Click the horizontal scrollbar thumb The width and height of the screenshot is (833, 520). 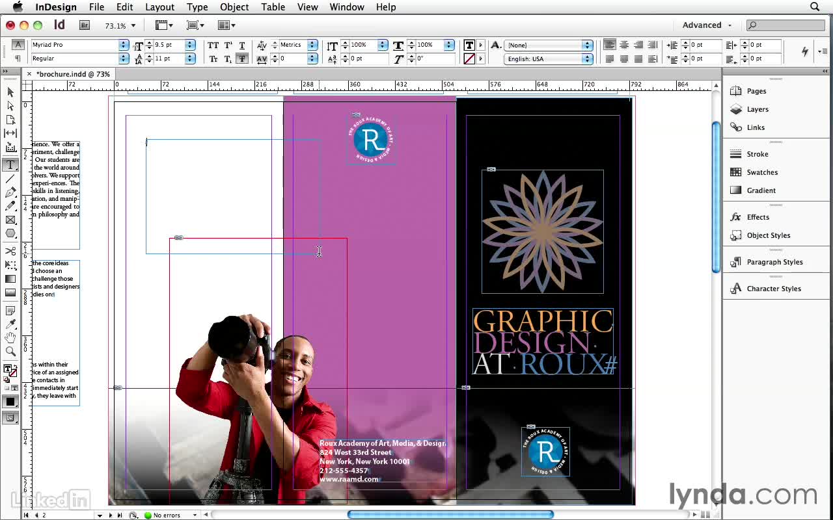450,515
